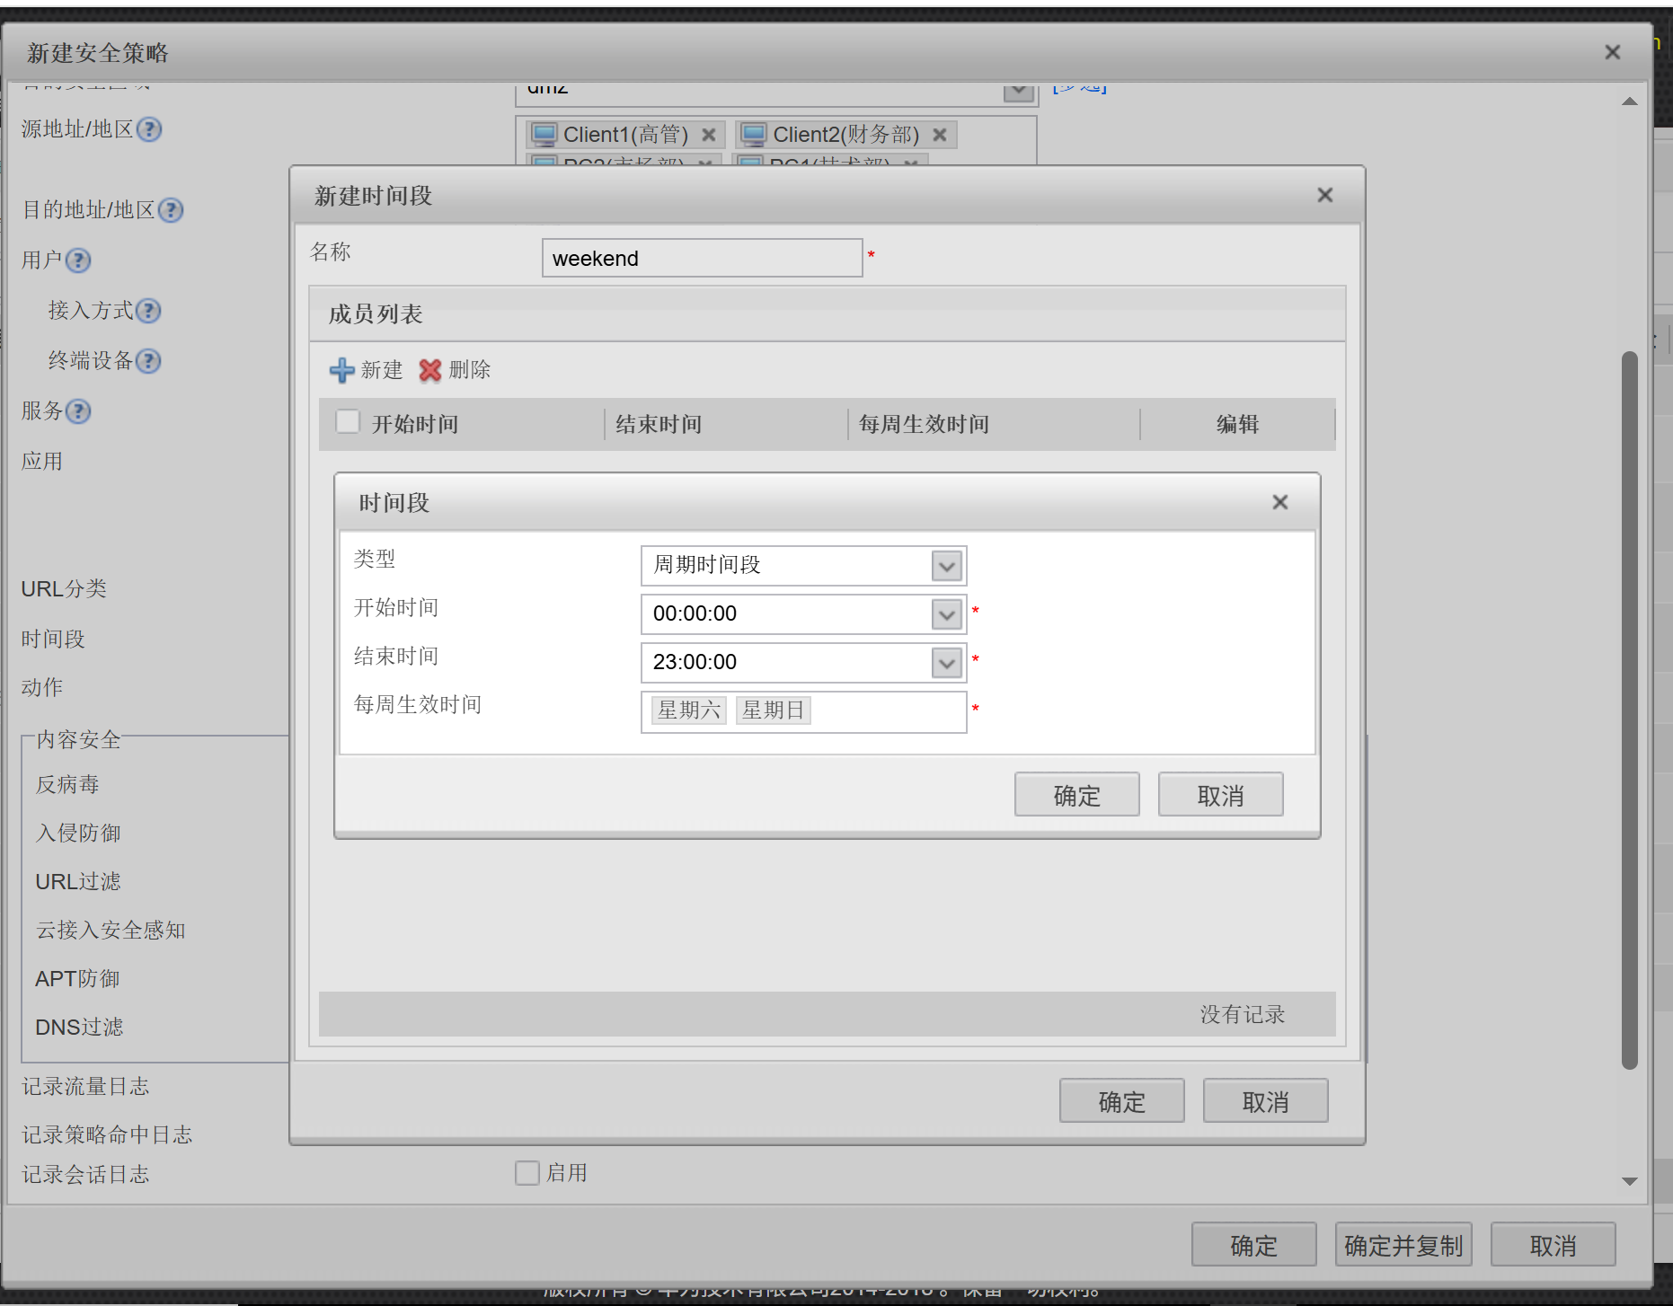This screenshot has height=1306, width=1673.
Task: Open help icon next to 源地址/地区
Action: [149, 129]
